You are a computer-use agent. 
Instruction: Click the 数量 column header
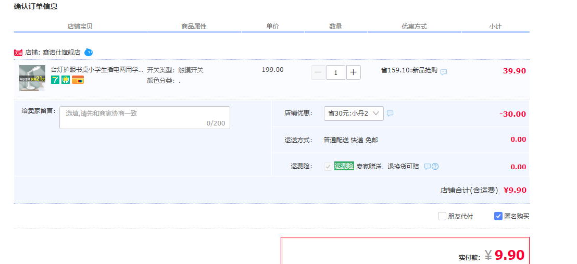point(335,27)
